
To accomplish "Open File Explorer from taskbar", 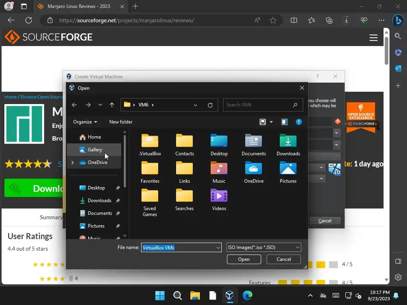I will click(x=195, y=295).
